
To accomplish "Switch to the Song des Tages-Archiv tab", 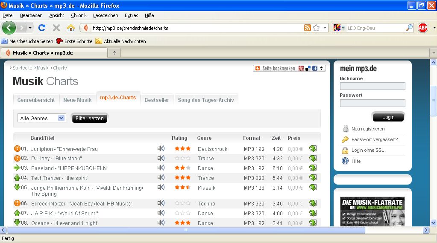I will point(206,100).
